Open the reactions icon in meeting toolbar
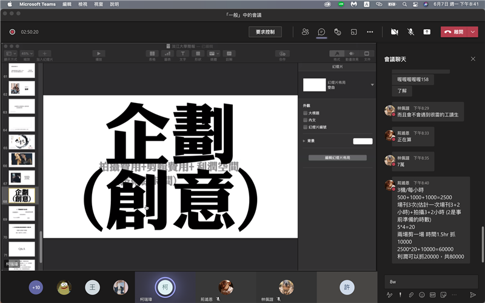 tap(338, 32)
